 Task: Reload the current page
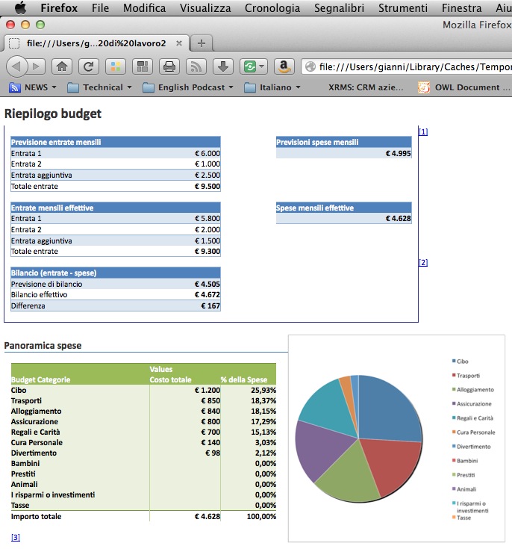pos(88,66)
